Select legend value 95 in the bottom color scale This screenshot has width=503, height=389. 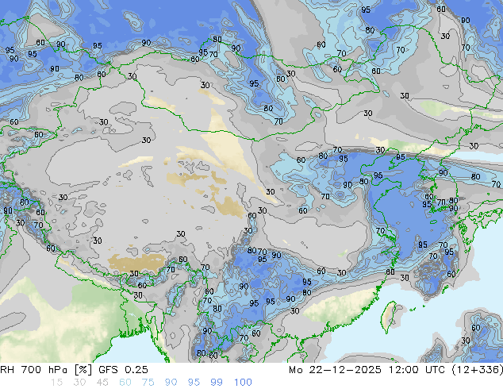(194, 383)
